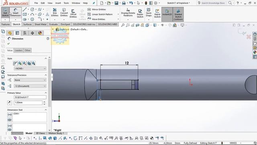Switch to the Leaders tab
This screenshot has height=145, width=257.
18,50
